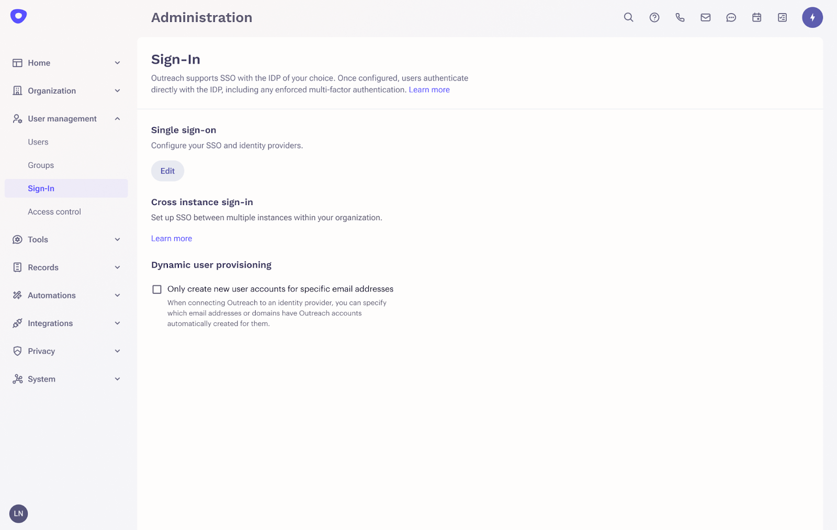The width and height of the screenshot is (837, 530).
Task: Open the tasks checklist icon
Action: (782, 17)
